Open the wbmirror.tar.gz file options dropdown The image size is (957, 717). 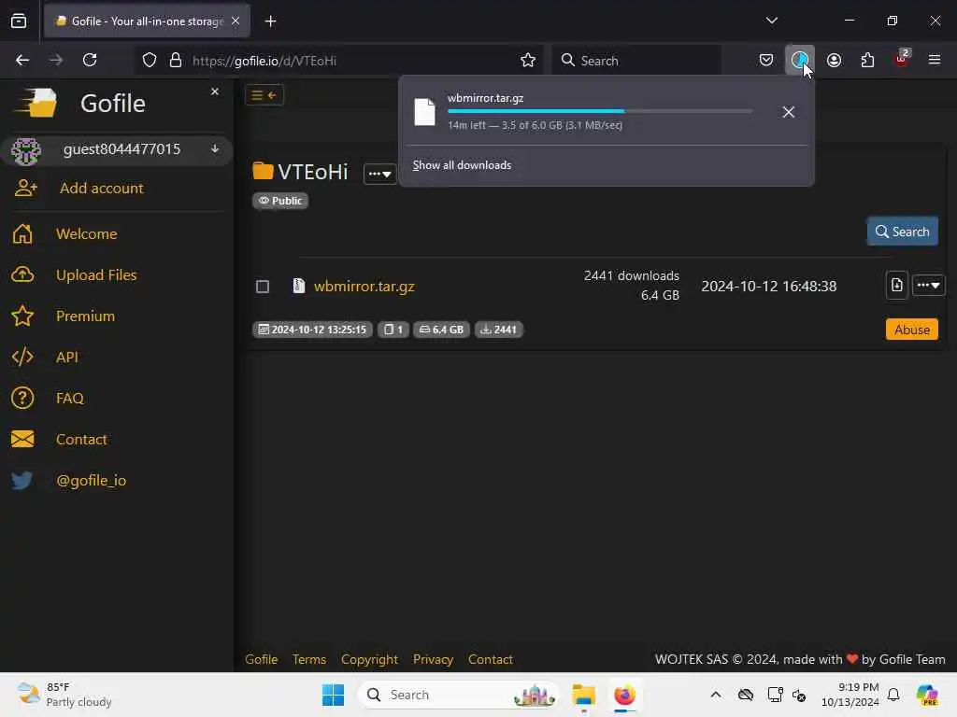tap(928, 285)
